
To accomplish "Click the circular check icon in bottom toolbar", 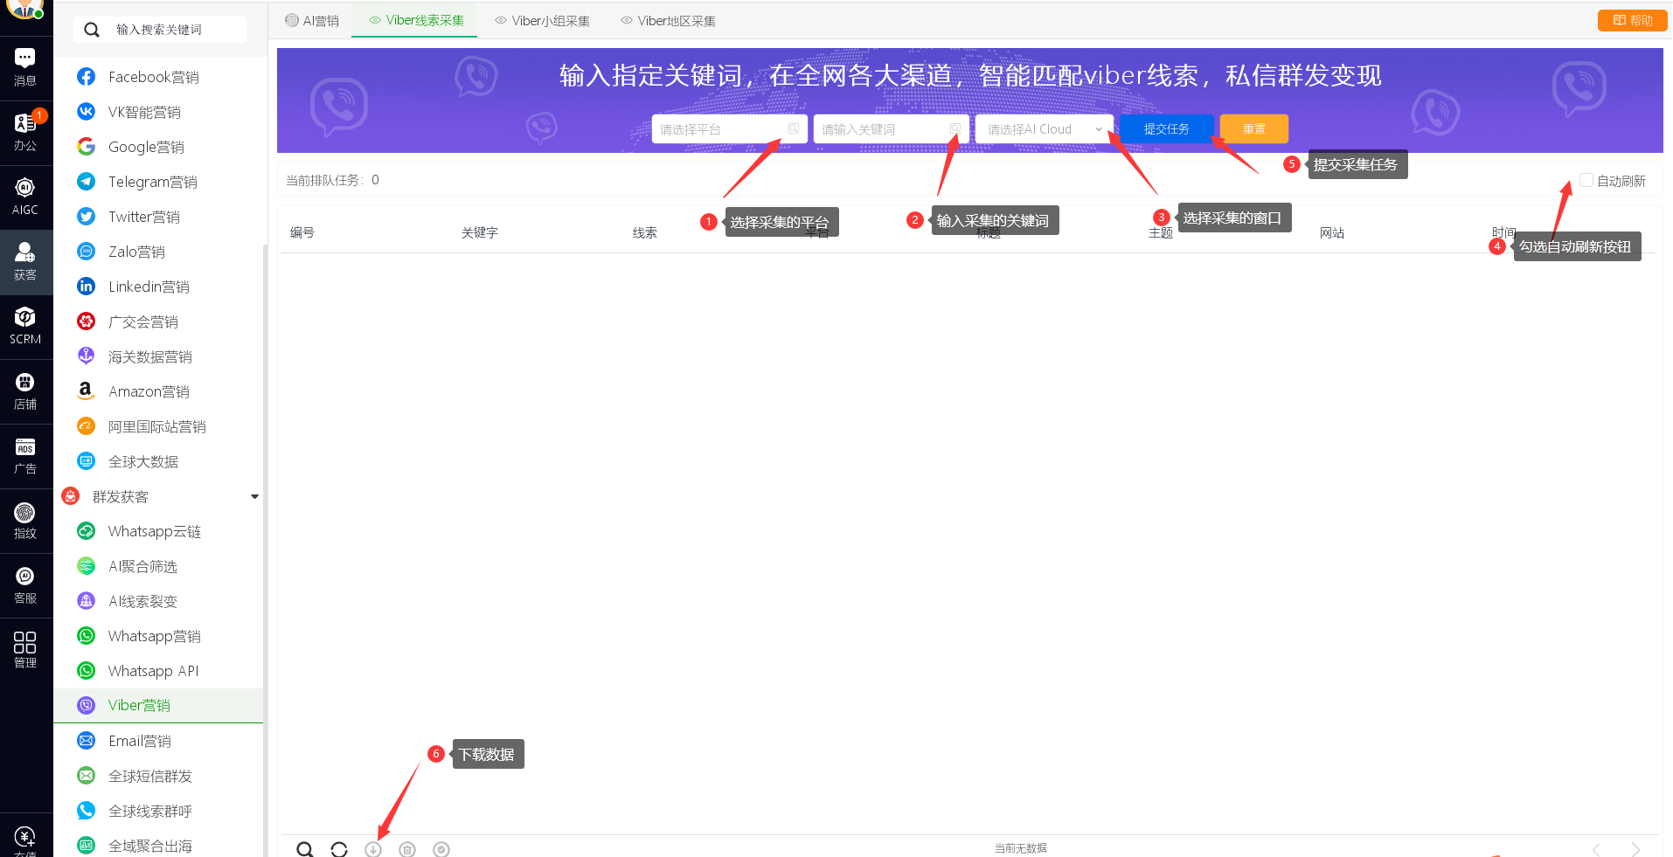I will (x=441, y=849).
